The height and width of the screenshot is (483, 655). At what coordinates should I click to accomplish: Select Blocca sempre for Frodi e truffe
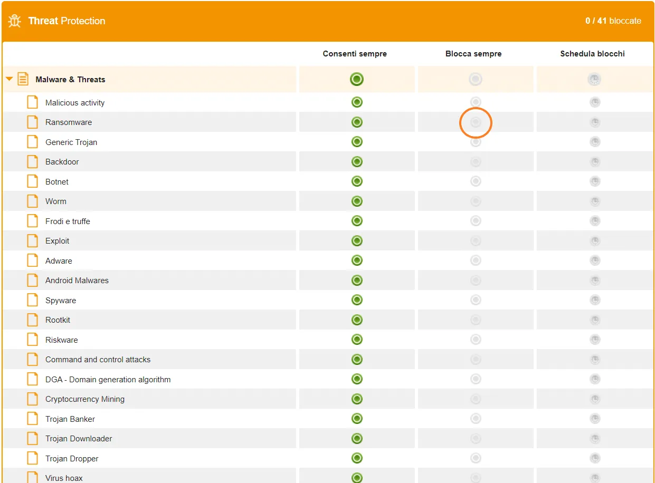tap(476, 221)
